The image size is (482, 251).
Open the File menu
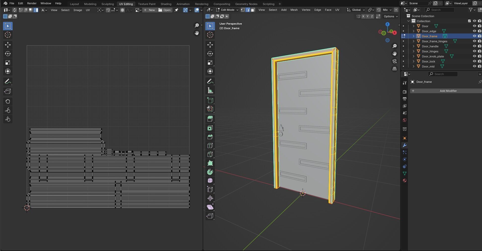(x=12, y=3)
